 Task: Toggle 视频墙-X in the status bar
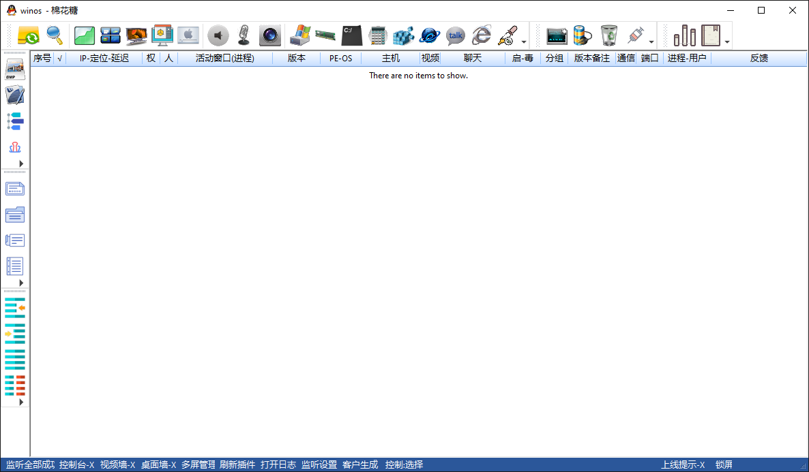tap(117, 465)
